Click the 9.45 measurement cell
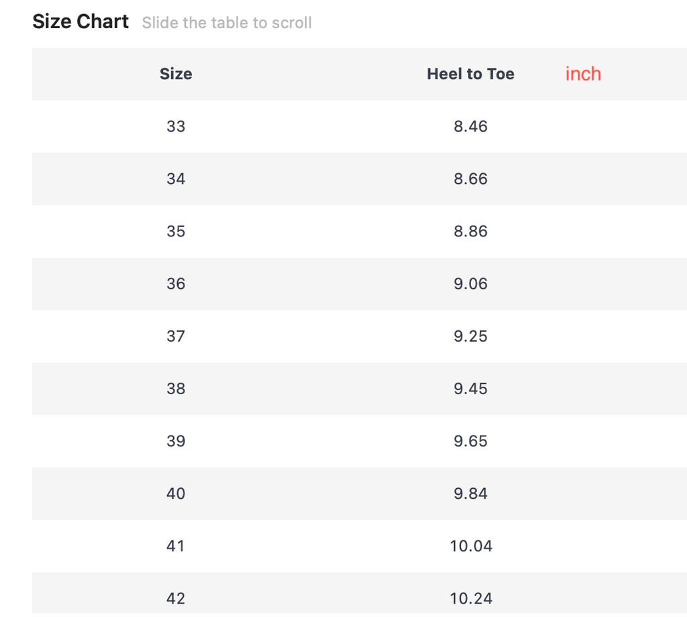 point(470,388)
